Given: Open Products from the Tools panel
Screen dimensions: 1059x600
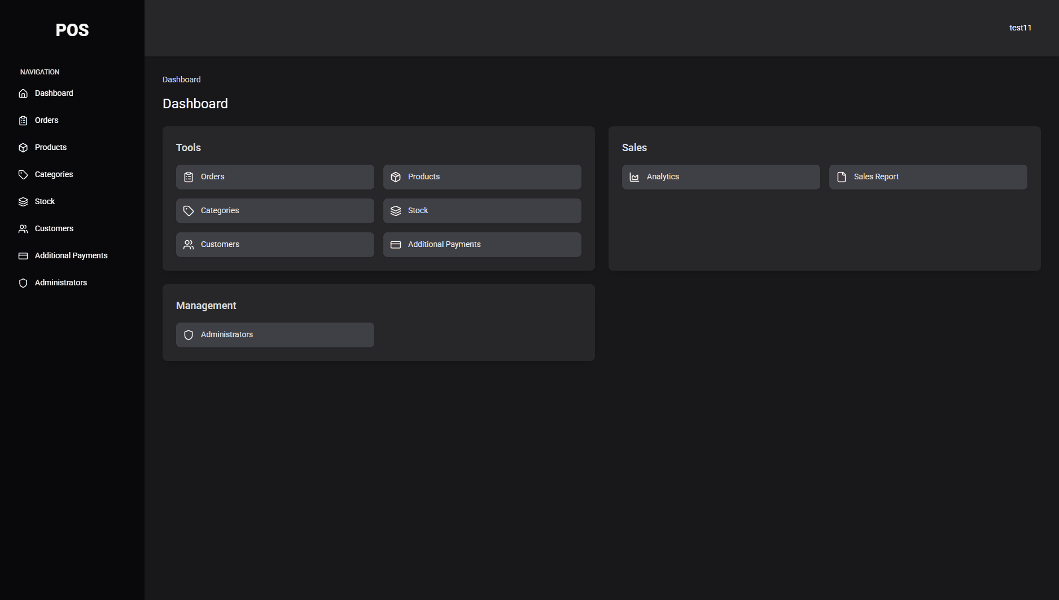Looking at the screenshot, I should tap(482, 177).
